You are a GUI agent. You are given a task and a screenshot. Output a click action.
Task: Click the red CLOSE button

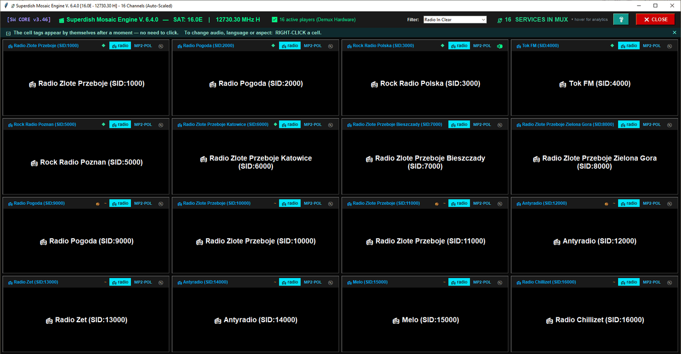(655, 20)
